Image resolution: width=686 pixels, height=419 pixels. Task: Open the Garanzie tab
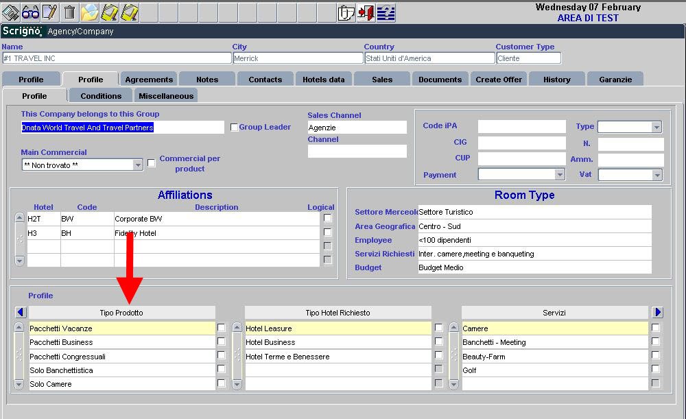point(615,79)
